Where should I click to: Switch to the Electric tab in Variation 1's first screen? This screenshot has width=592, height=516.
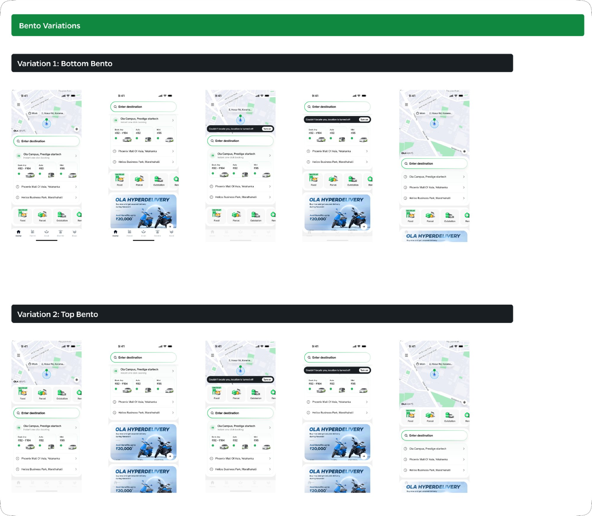pos(60,233)
